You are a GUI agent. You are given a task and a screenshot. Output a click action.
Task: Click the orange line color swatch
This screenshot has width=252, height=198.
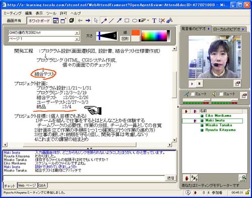[x=136, y=33]
